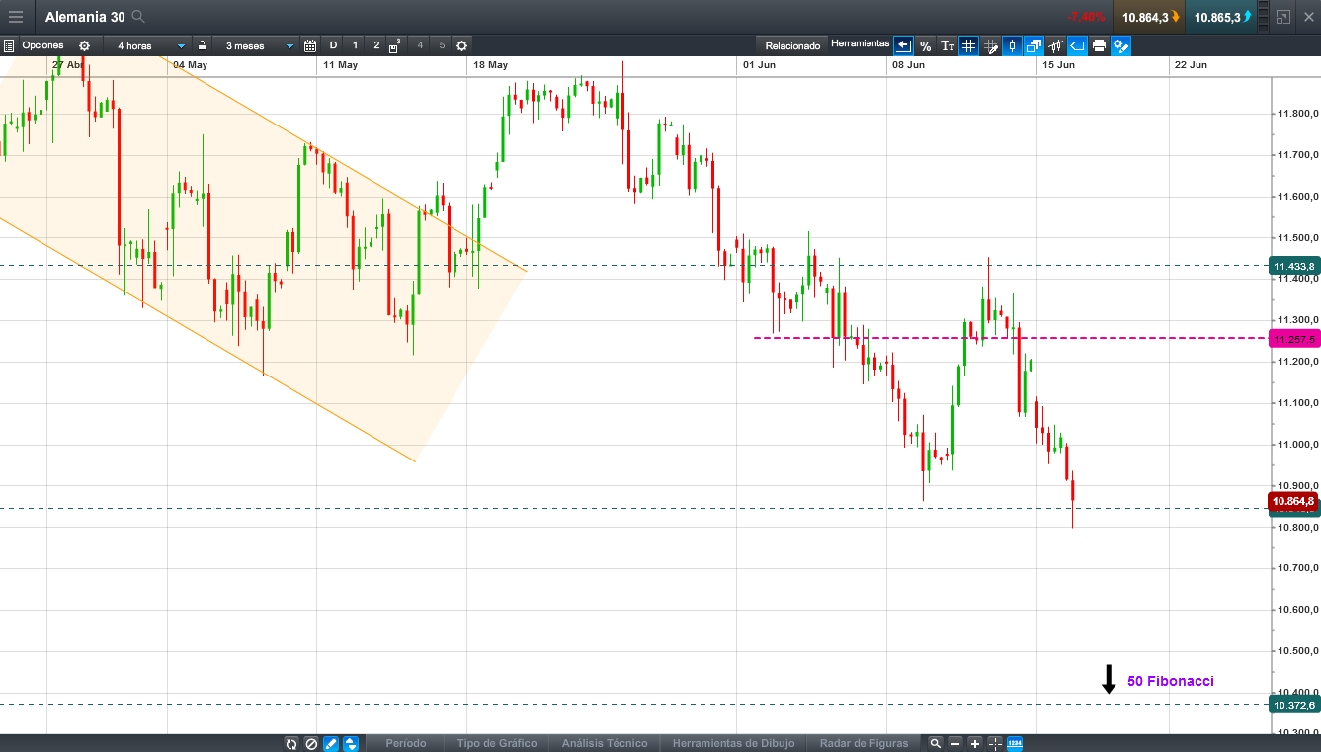Close the chart window
The width and height of the screenshot is (1321, 752).
point(1308,17)
